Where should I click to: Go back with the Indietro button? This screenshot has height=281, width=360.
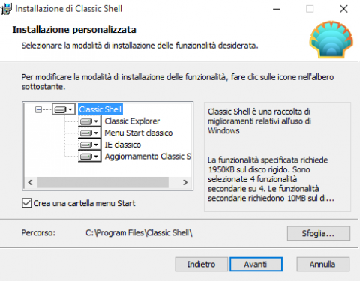(202, 264)
